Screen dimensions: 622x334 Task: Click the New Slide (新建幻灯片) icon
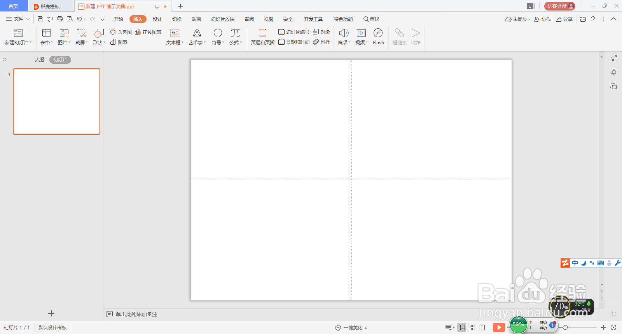pyautogui.click(x=18, y=33)
